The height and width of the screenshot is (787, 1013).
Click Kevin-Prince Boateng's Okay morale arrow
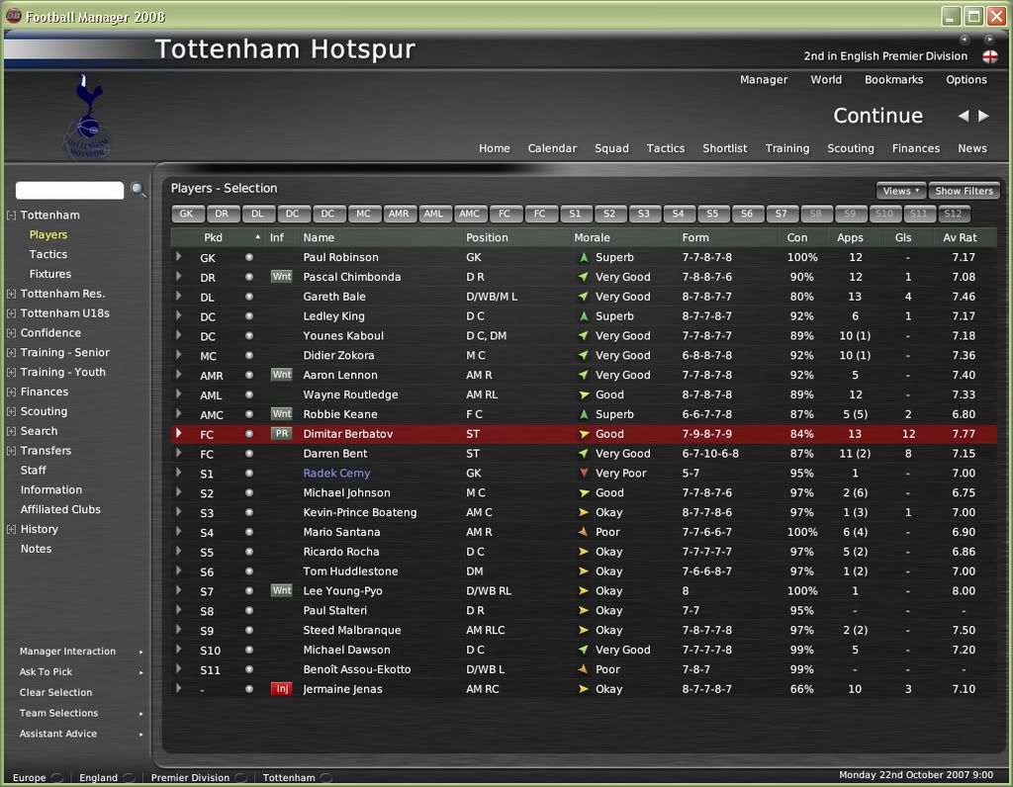pos(584,512)
